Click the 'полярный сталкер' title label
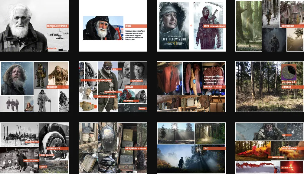 57,26
